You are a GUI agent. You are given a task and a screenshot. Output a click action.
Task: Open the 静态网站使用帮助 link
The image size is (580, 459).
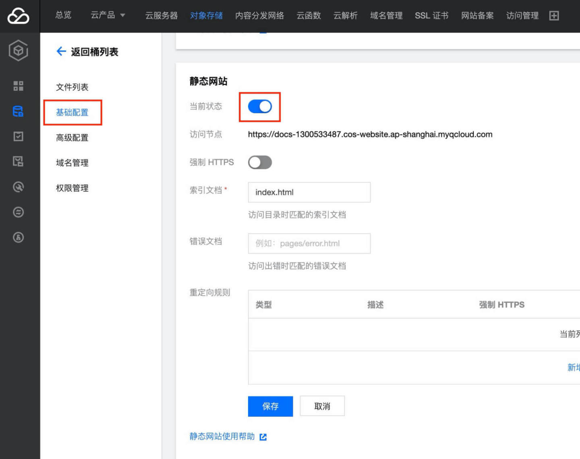click(221, 436)
